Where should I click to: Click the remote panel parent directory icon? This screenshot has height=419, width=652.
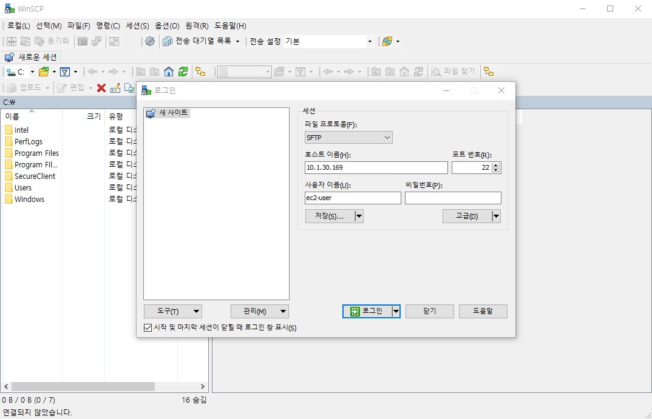pyautogui.click(x=376, y=72)
